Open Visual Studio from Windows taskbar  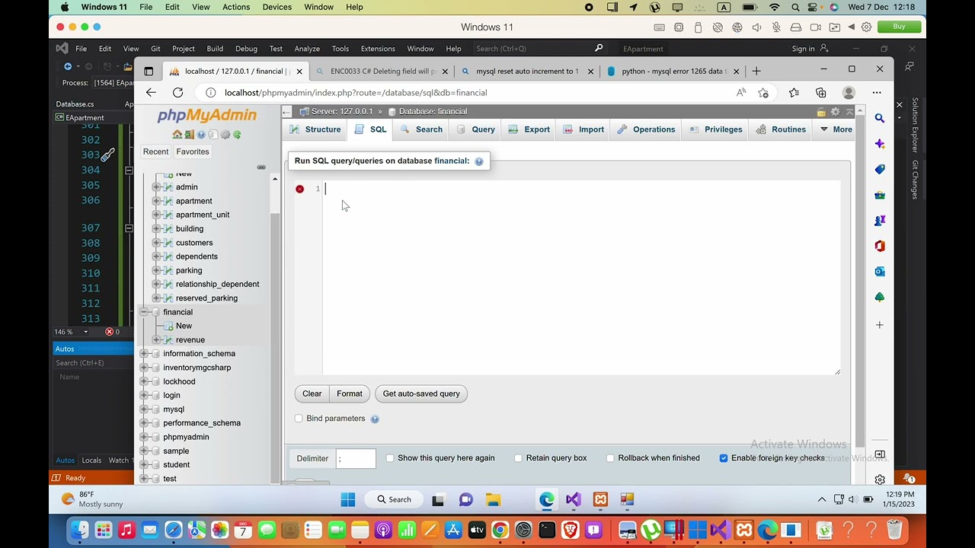point(574,500)
